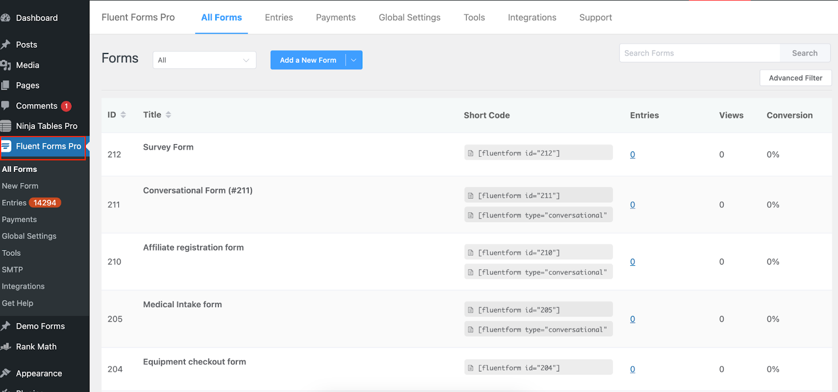Open SMTP in sidebar submenu

pos(13,270)
